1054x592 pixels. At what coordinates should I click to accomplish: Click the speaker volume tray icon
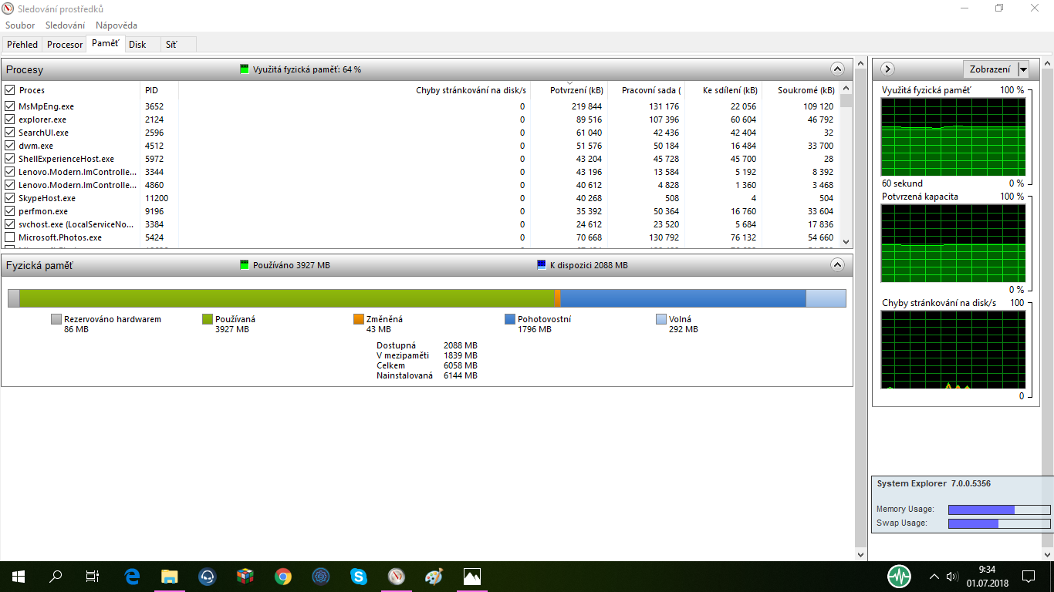[952, 576]
